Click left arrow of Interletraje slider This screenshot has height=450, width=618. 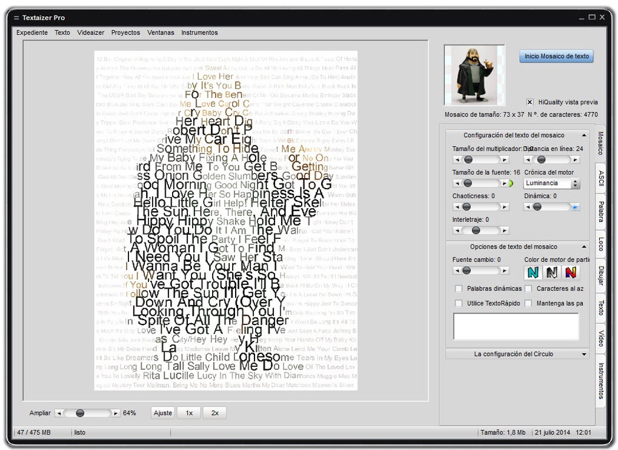457,230
